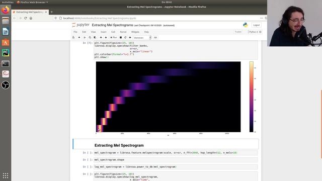Viewport: 322px width, 181px height.
Task: Open the command palette keyboard icon
Action: (x=155, y=38)
